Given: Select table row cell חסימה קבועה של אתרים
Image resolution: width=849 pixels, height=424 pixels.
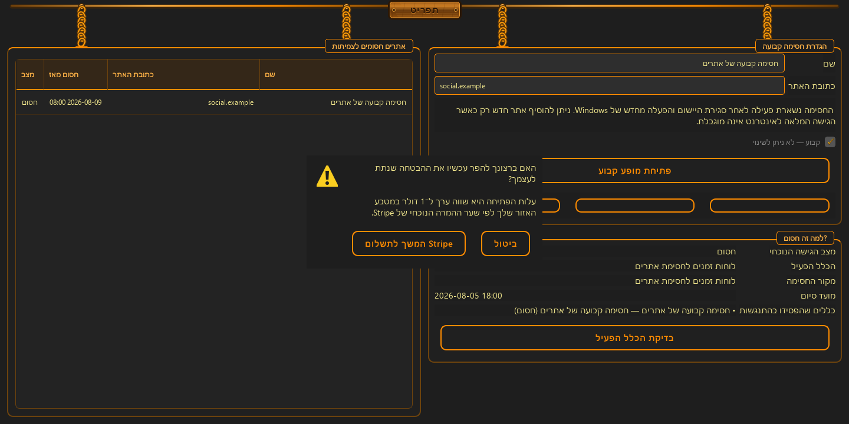Looking at the screenshot, I should [x=336, y=102].
